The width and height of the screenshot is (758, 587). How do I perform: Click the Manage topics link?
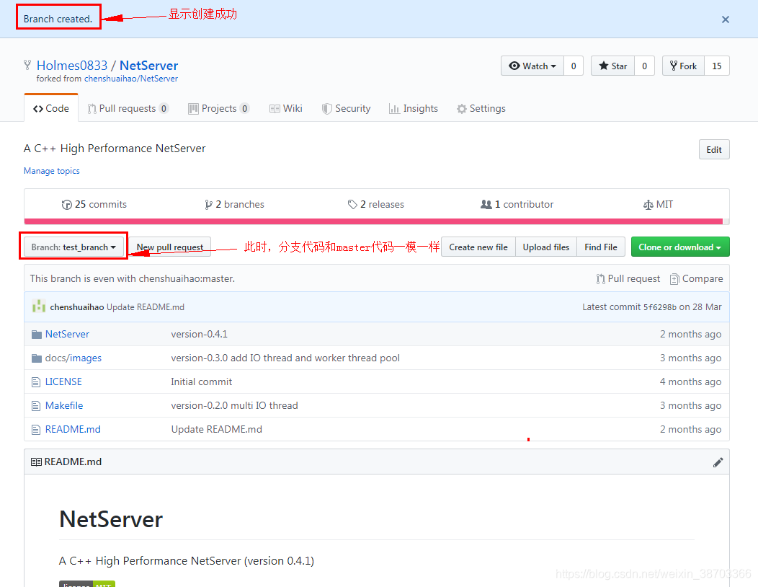[x=52, y=171]
